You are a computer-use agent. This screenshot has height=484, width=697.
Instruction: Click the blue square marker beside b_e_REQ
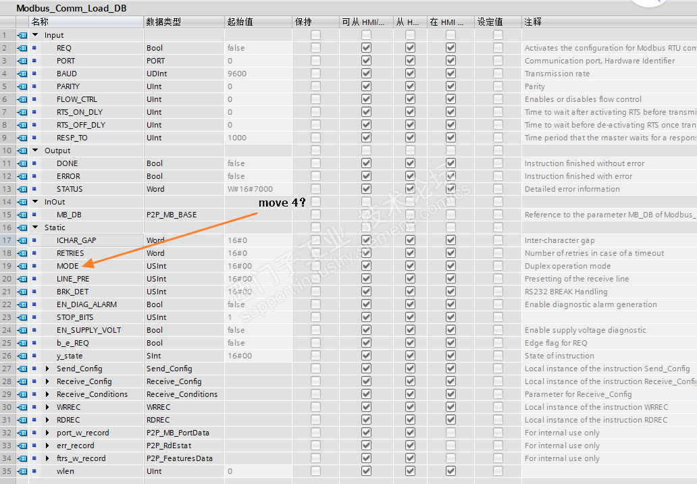[34, 343]
